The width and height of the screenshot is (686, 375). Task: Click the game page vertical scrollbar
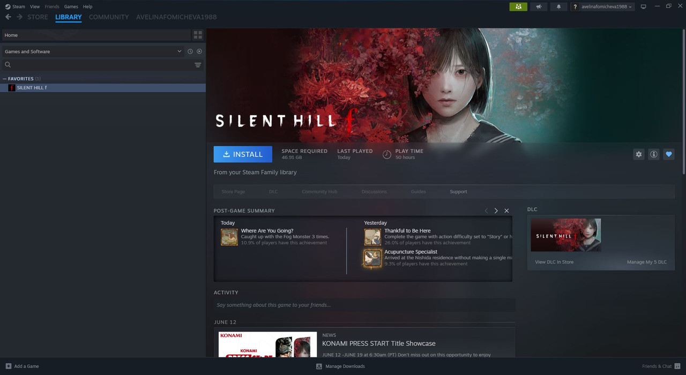[683, 102]
